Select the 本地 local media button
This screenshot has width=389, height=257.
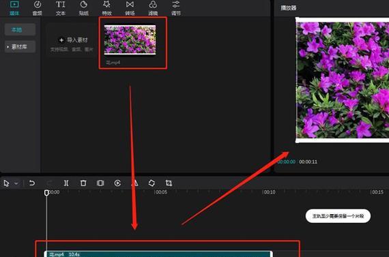[x=20, y=30]
